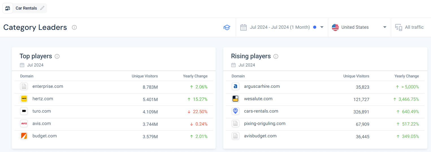Select the cars-rentals.com domain
431x152 pixels.
pos(261,111)
